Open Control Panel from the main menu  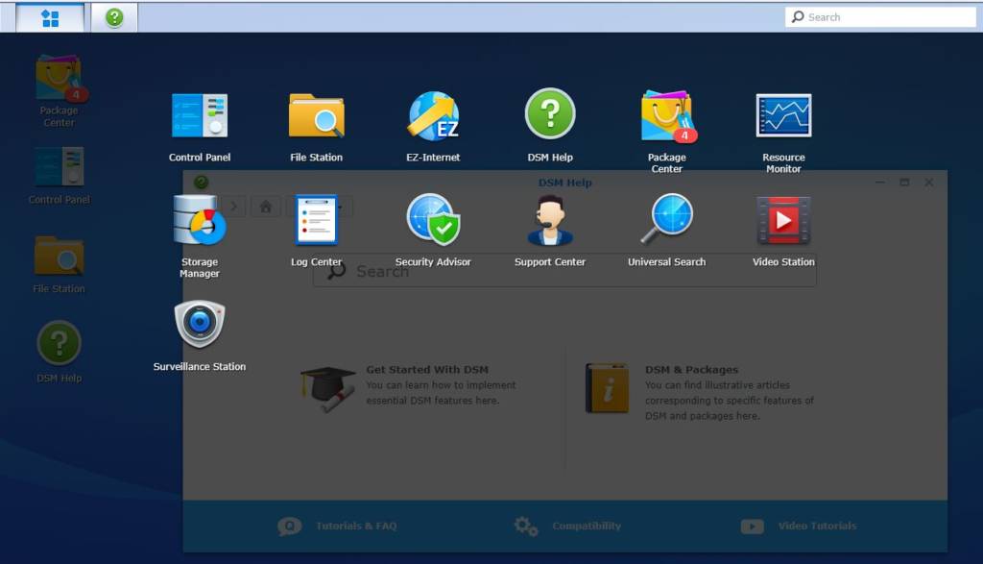click(200, 128)
